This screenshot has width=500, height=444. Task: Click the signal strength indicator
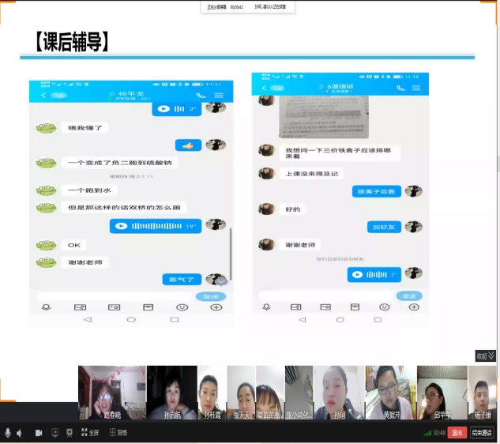point(428,433)
